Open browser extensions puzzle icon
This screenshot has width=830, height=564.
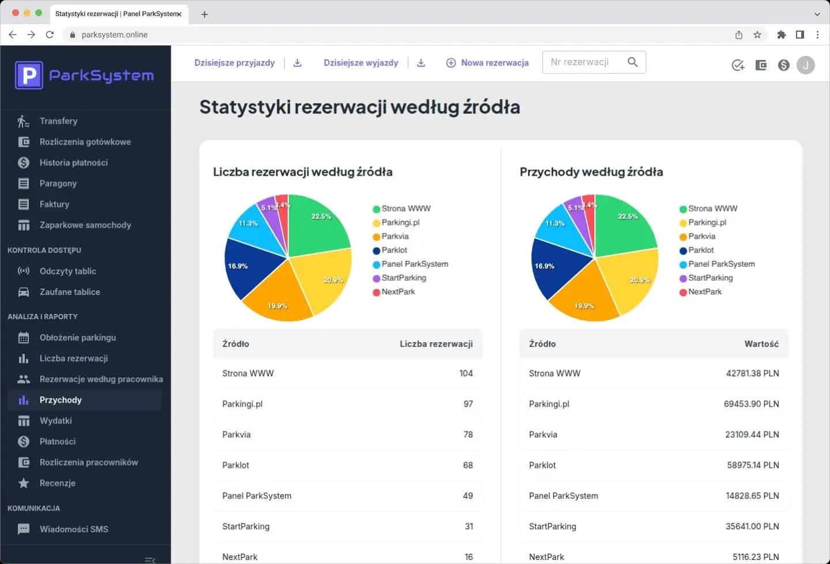(782, 35)
